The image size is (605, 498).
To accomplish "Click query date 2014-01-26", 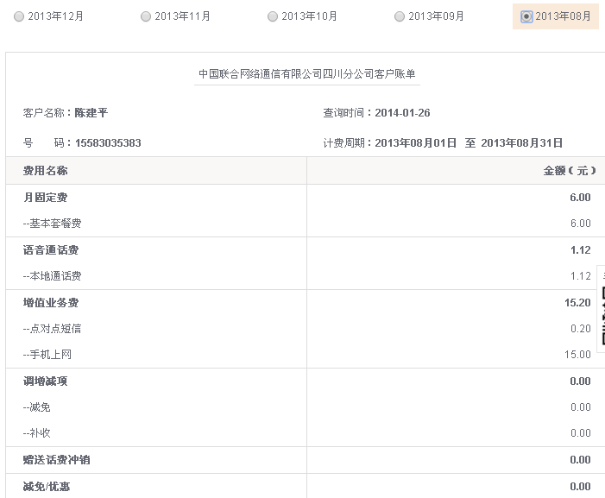I will 402,113.
